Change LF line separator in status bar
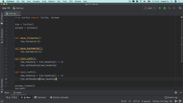The image size is (183, 103). tap(130, 101)
